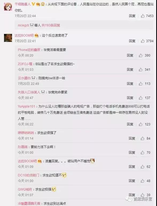The height and width of the screenshot is (206, 157).
Task: Reply to 这个反应速度绝了 comment
Action: click(x=132, y=41)
